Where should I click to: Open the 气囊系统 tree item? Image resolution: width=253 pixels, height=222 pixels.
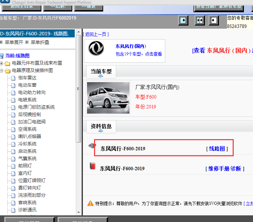[27, 158]
